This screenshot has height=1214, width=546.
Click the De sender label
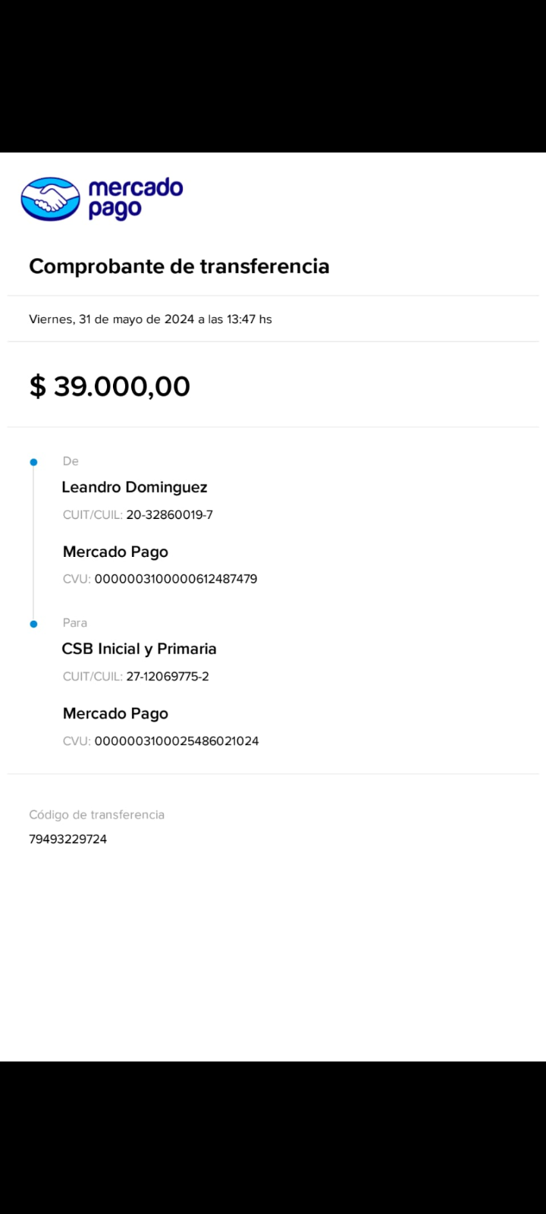coord(71,461)
